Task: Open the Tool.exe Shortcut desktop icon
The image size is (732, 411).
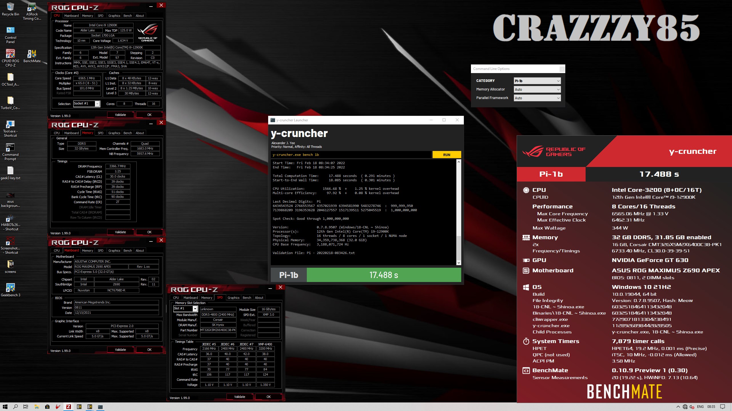Action: tap(10, 128)
